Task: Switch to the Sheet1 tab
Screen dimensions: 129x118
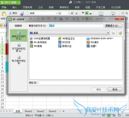Action: pos(28,111)
